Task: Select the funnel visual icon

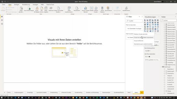Action: [147, 24]
